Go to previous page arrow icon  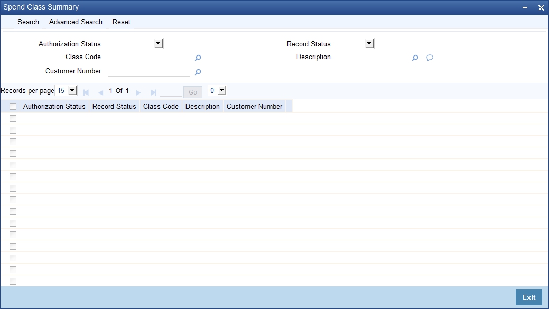[101, 92]
